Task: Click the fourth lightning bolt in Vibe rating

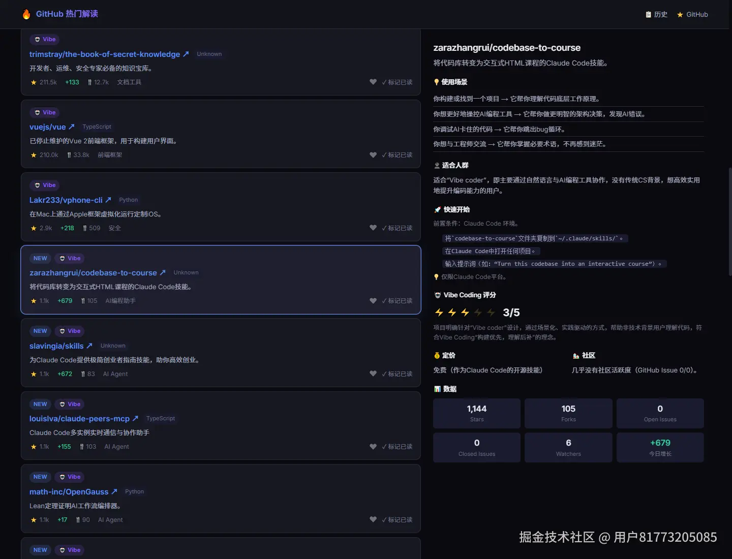Action: 477,313
